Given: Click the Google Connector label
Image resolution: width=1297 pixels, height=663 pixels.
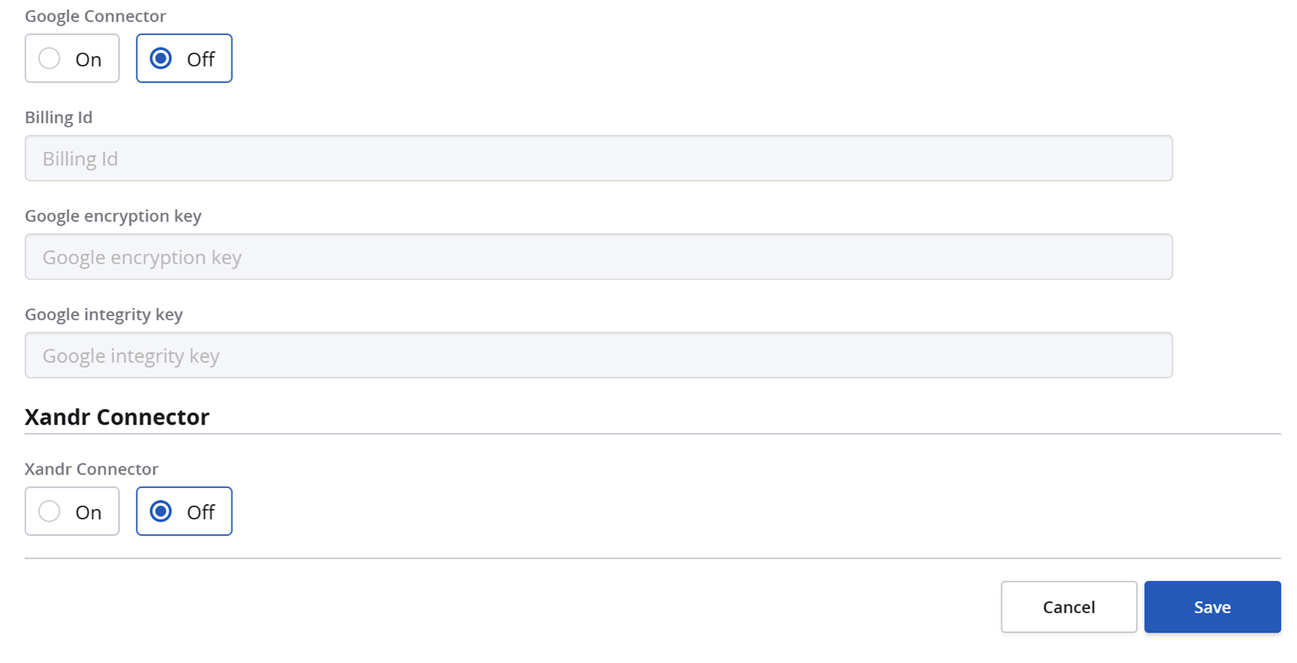Looking at the screenshot, I should click(x=95, y=15).
